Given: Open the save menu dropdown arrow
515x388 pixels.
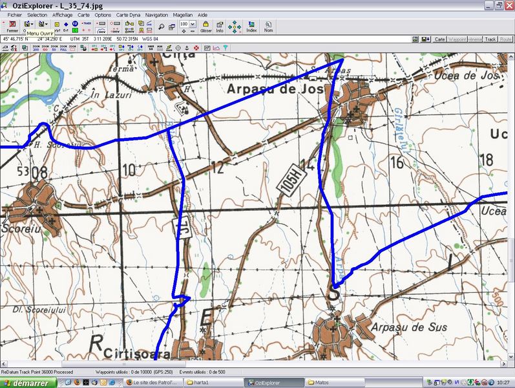Looking at the screenshot, I should [x=47, y=24].
